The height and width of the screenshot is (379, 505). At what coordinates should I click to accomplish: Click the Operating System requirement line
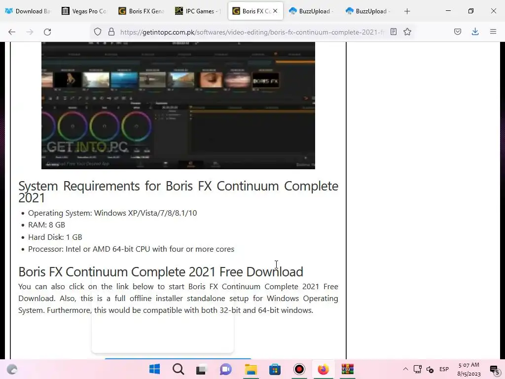112,213
